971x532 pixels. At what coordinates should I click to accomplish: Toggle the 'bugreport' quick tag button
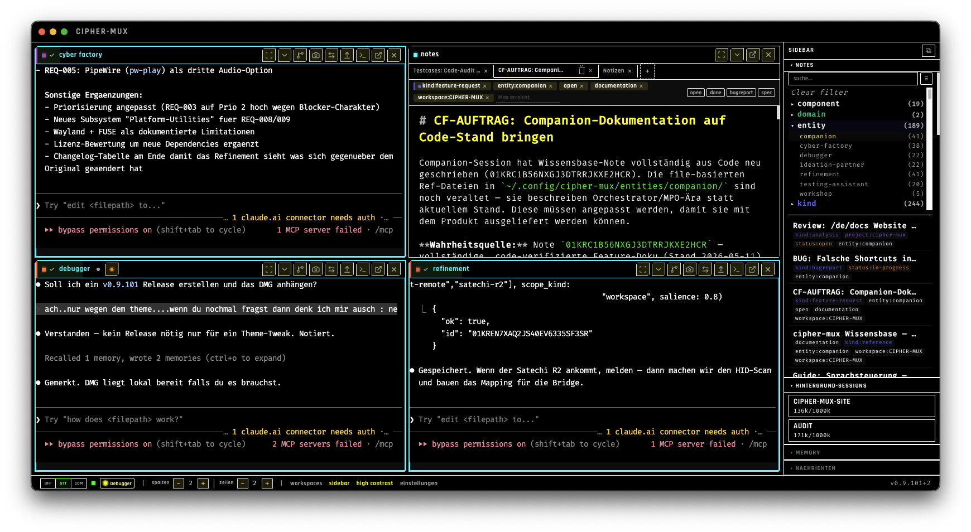coord(741,93)
